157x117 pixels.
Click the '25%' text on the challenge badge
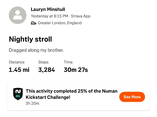pos(18,96)
